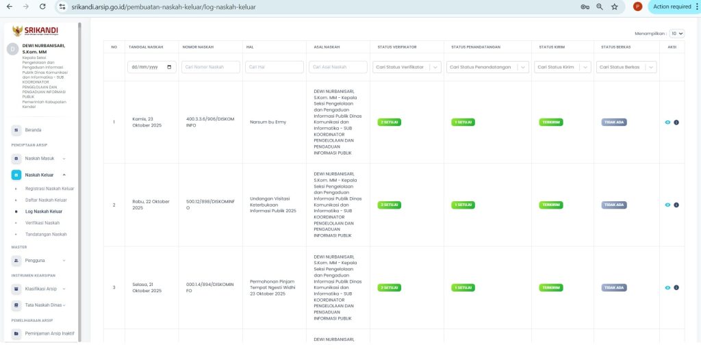View details eye icon for Undangan Visitasi row
Viewport: 701px width, 349px height.
click(667, 205)
